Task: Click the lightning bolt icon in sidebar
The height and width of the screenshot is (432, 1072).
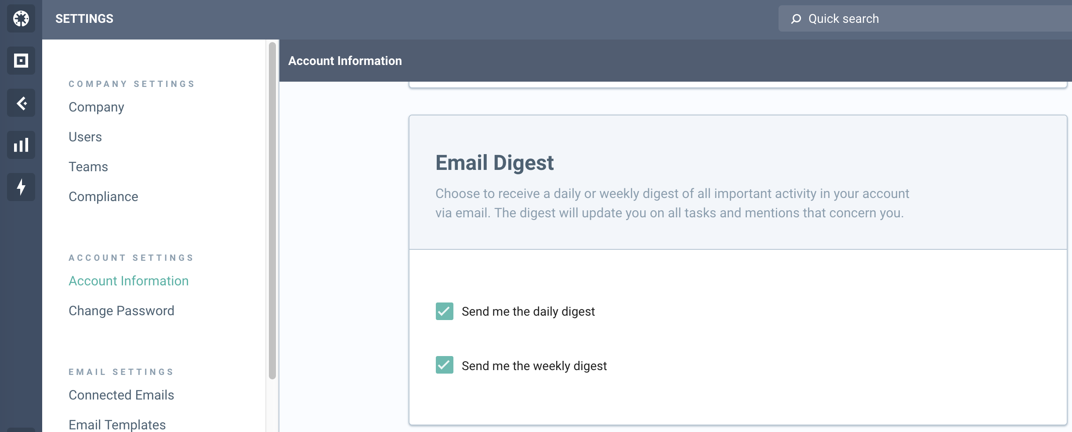Action: click(x=21, y=187)
